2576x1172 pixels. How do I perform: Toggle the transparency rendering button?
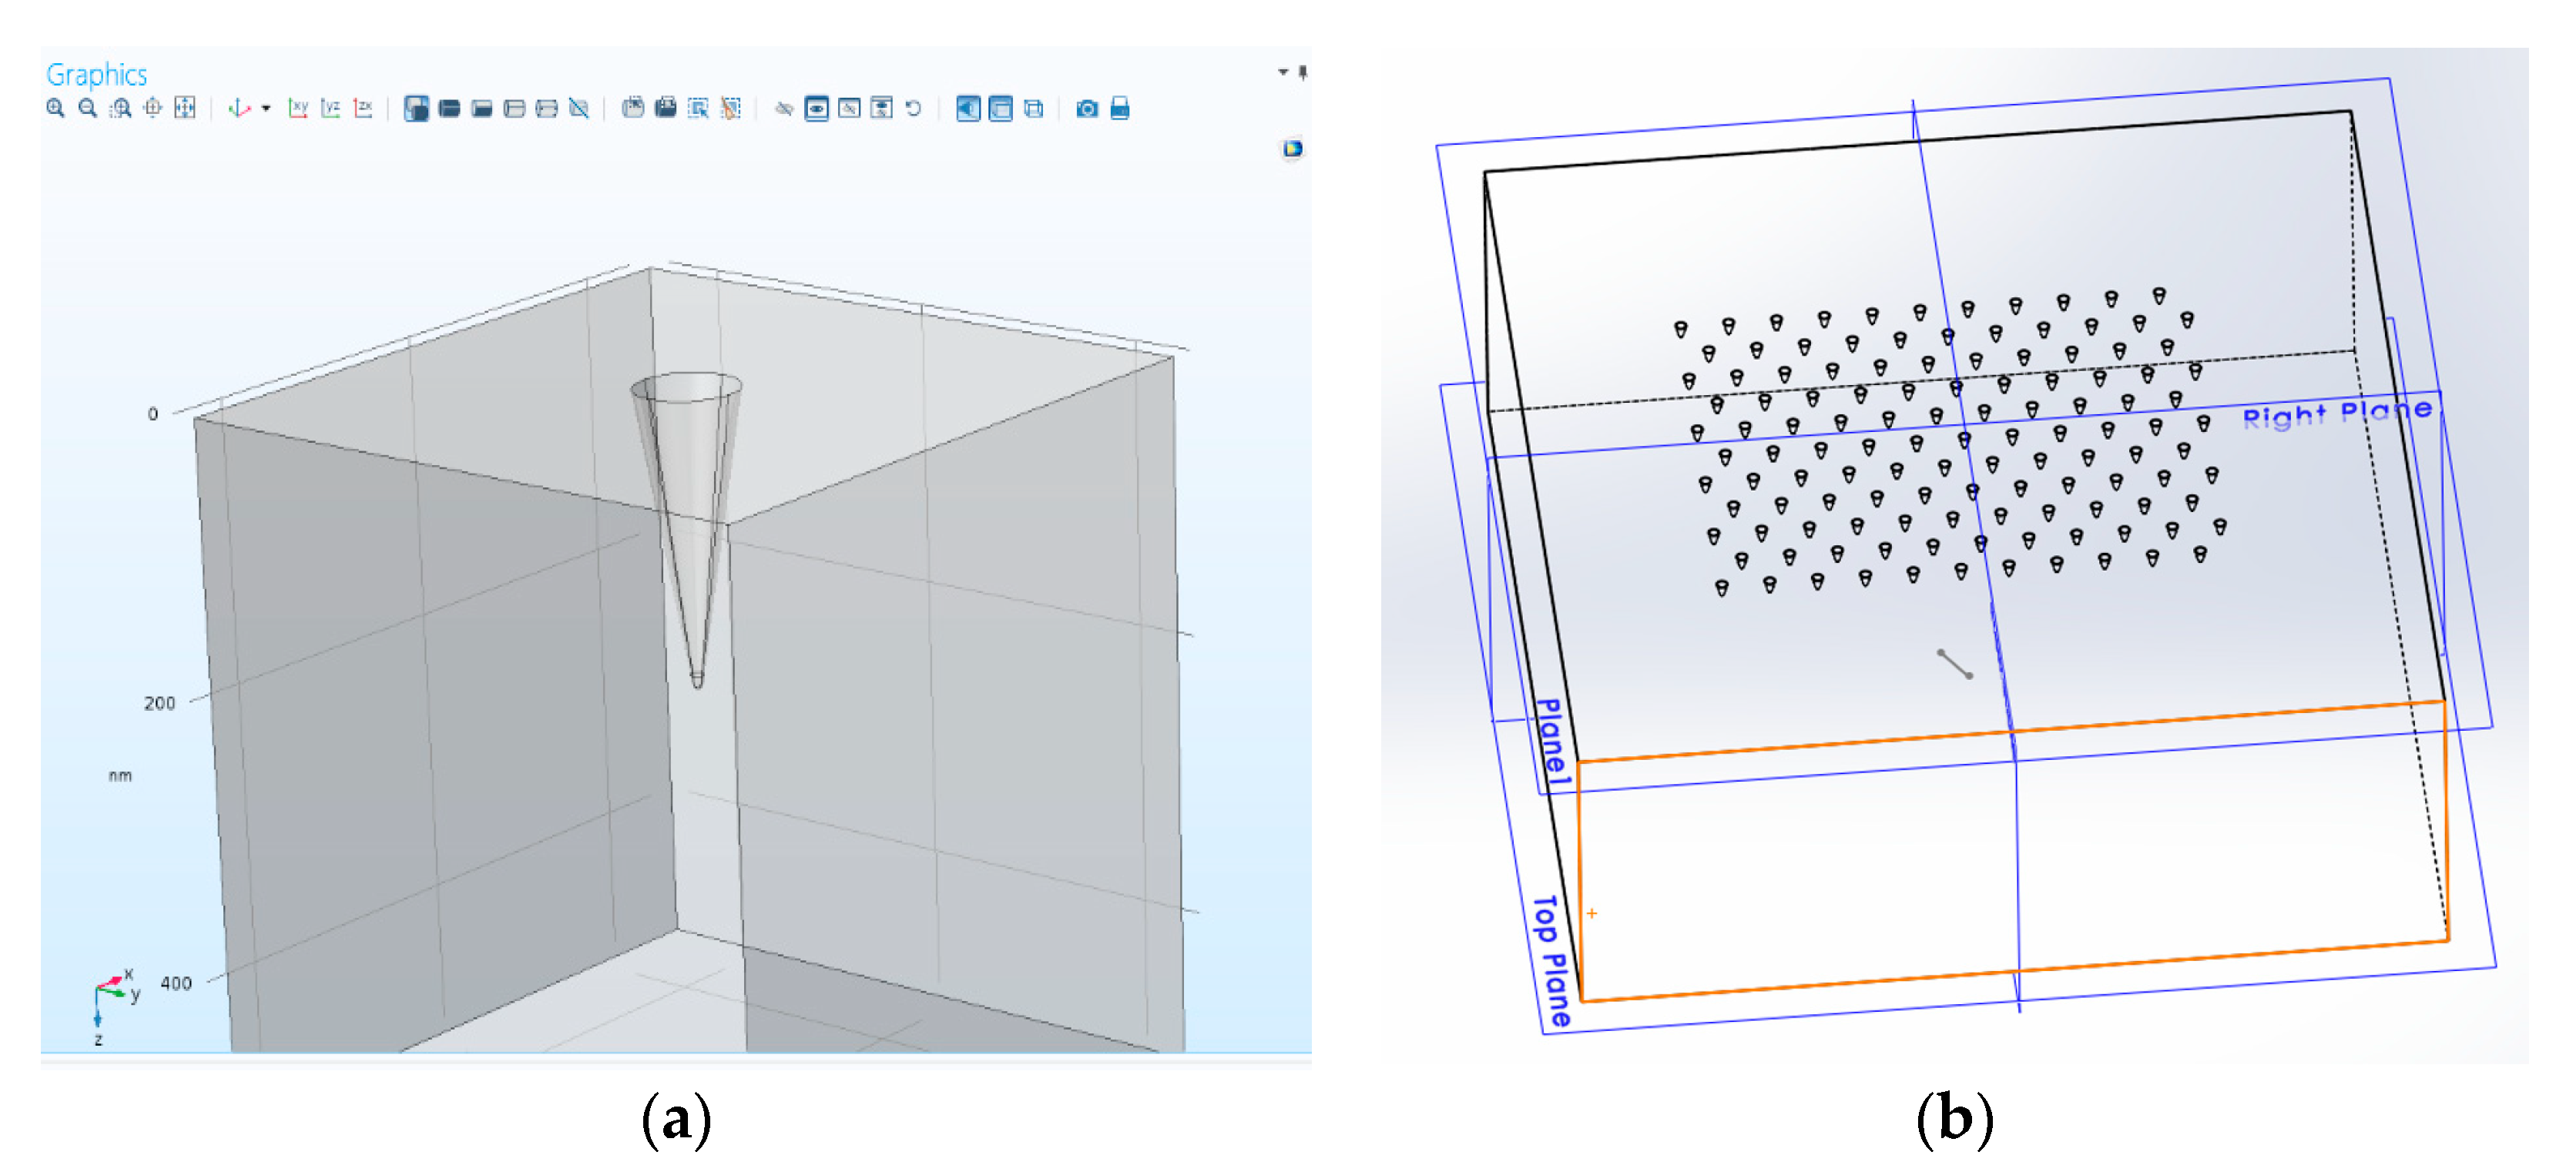point(1001,108)
